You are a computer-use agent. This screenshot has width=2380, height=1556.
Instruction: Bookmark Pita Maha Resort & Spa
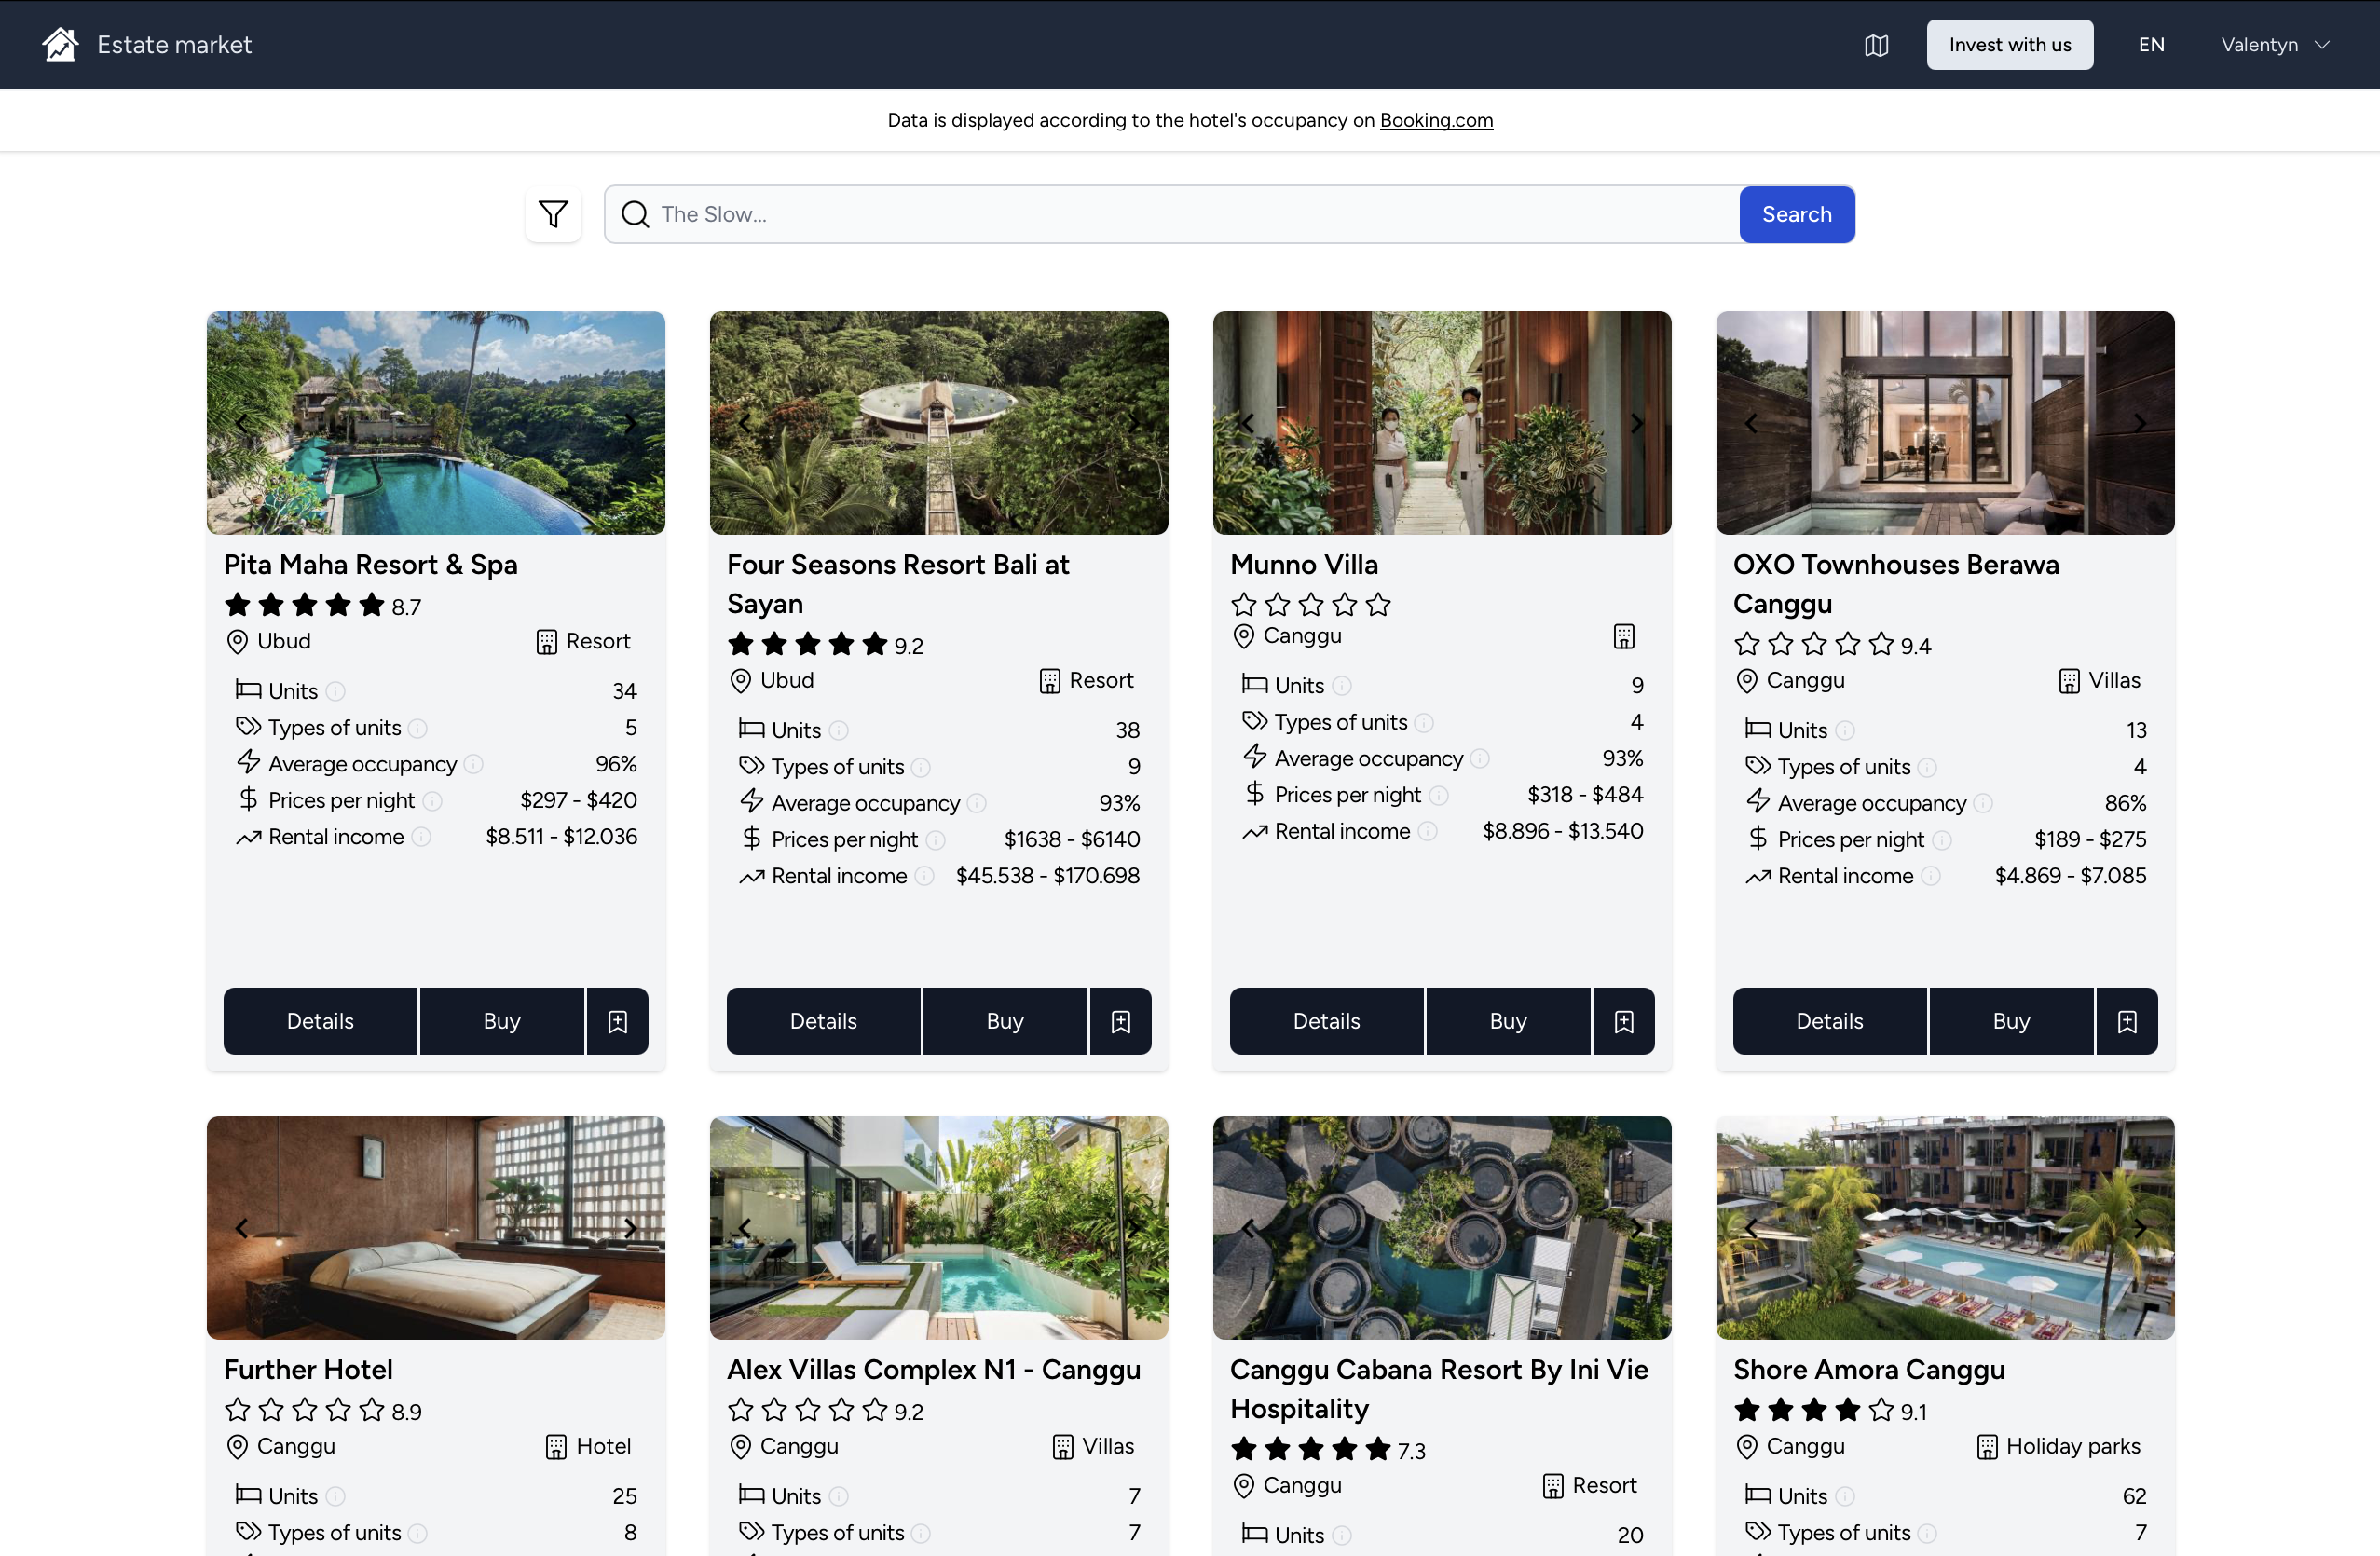pyautogui.click(x=618, y=1021)
